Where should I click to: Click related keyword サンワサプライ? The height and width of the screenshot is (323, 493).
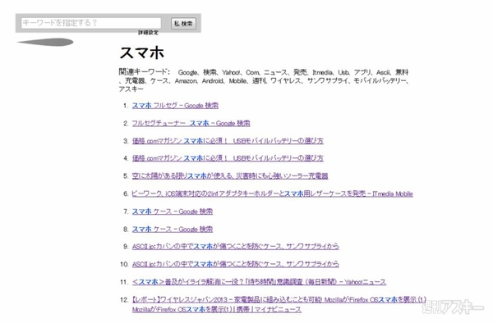coord(327,81)
